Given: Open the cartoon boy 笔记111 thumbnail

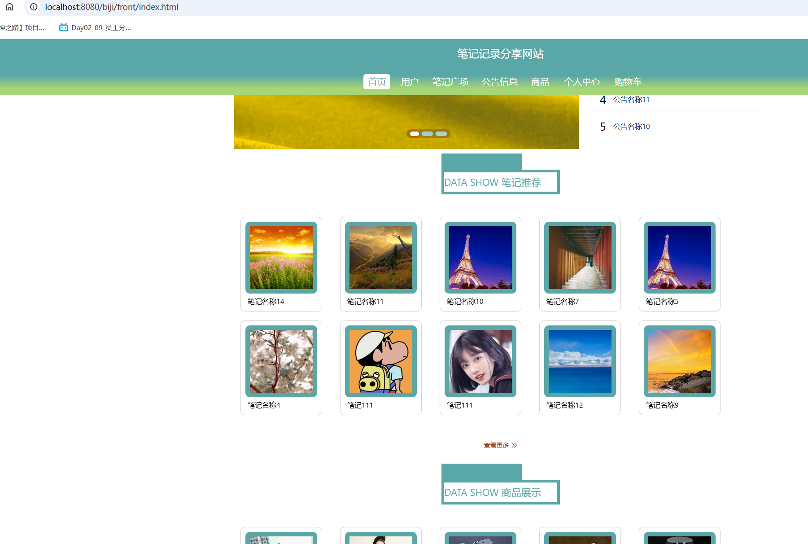Looking at the screenshot, I should click(x=381, y=361).
